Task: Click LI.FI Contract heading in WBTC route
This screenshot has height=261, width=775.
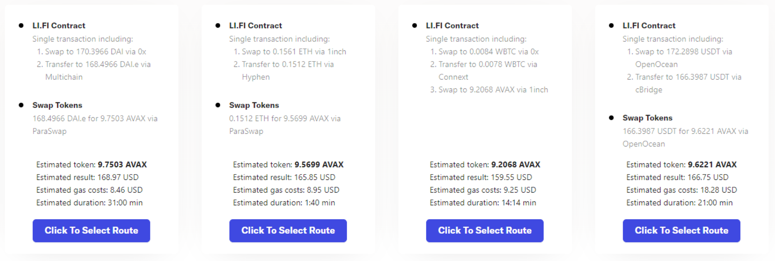Action: pyautogui.click(x=452, y=26)
